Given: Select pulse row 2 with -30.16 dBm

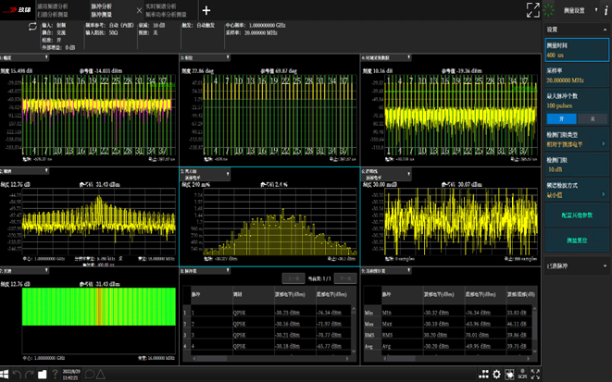Looking at the screenshot, I should point(267,324).
